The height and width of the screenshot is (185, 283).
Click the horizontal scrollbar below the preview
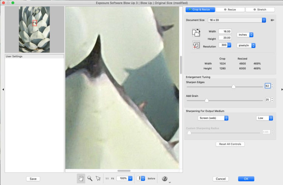124,171
